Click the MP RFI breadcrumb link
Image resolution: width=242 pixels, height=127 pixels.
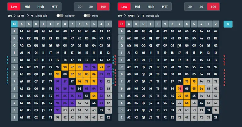pyautogui.click(x=131, y=16)
